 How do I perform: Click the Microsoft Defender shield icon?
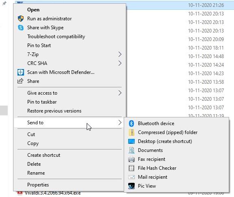pos(21,72)
